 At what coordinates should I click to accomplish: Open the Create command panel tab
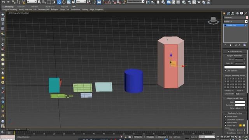point(224,14)
